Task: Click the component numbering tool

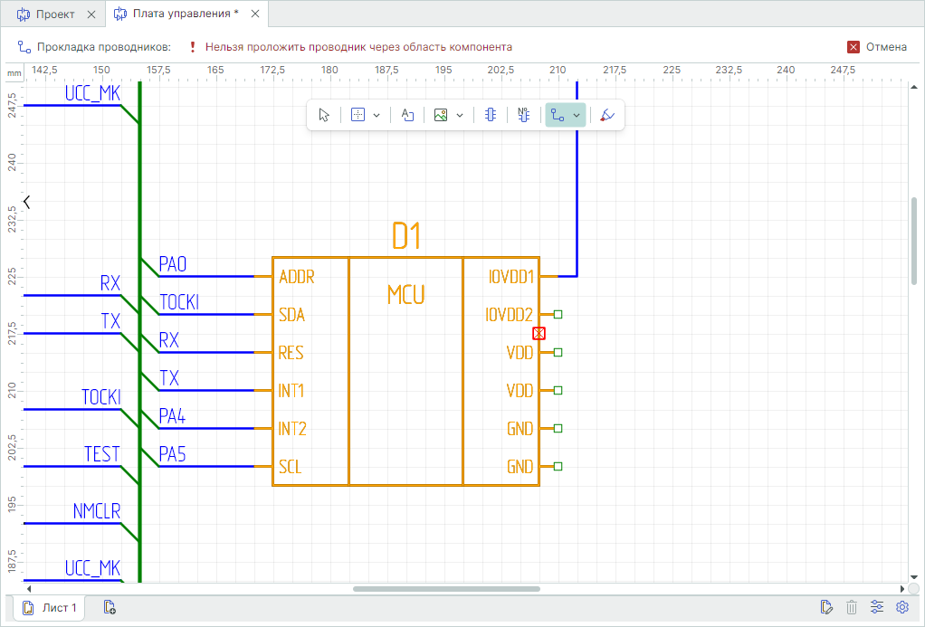Action: point(523,115)
